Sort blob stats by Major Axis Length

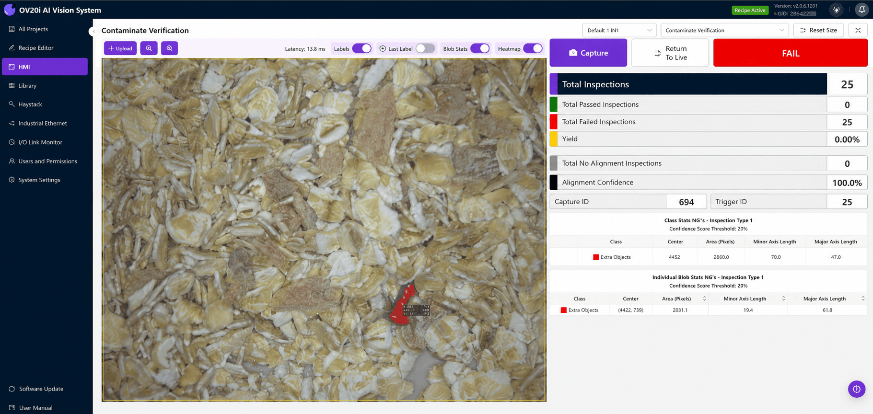click(863, 299)
